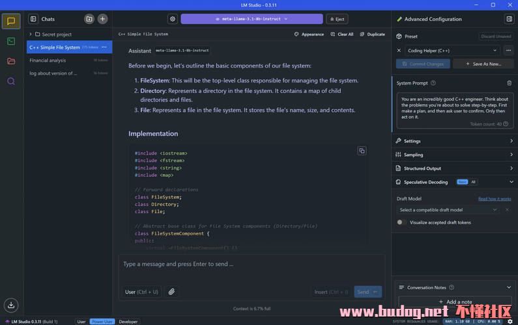The image size is (518, 325).
Task: Switch the interface mode to Developer
Action: pyautogui.click(x=128, y=321)
